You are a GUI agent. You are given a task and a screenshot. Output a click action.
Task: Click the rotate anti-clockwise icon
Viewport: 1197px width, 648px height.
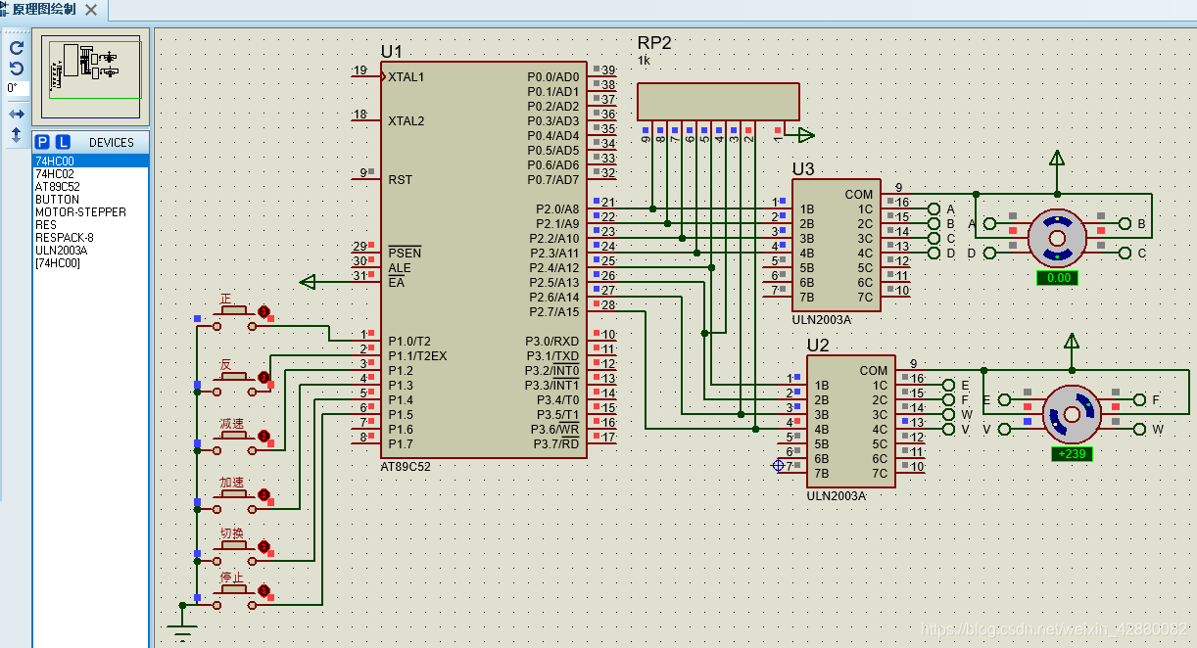pos(16,69)
